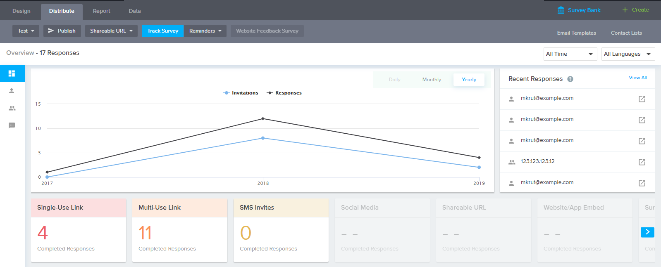
Task: Open the All Time period dropdown
Action: pos(570,54)
